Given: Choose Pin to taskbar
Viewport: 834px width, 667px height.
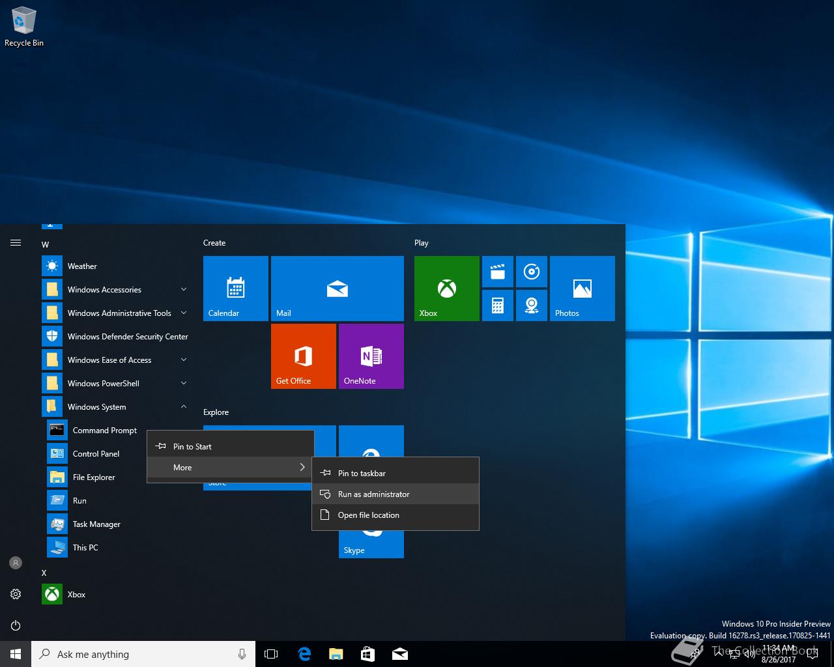Looking at the screenshot, I should tap(395, 474).
